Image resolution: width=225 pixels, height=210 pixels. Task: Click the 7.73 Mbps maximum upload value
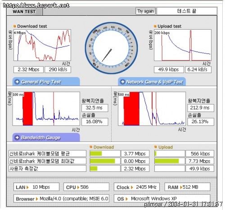click(x=200, y=161)
